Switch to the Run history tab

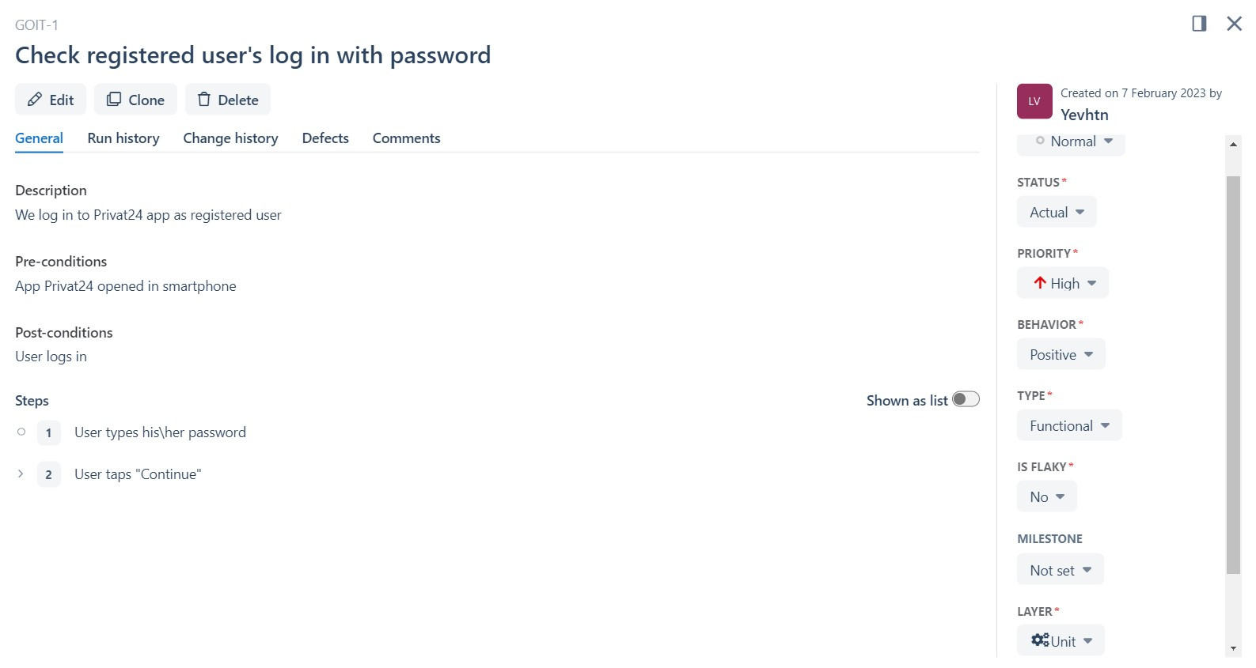click(123, 138)
